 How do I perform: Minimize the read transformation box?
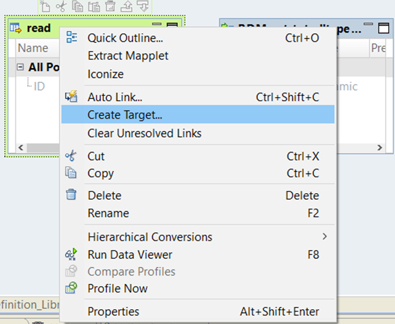(x=157, y=25)
